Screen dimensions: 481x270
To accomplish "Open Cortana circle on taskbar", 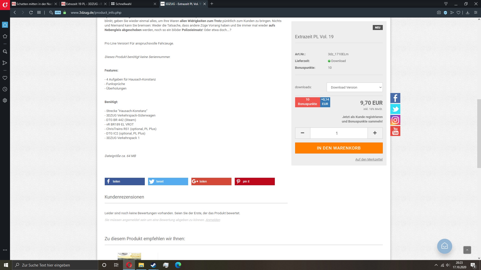I will (x=104, y=265).
